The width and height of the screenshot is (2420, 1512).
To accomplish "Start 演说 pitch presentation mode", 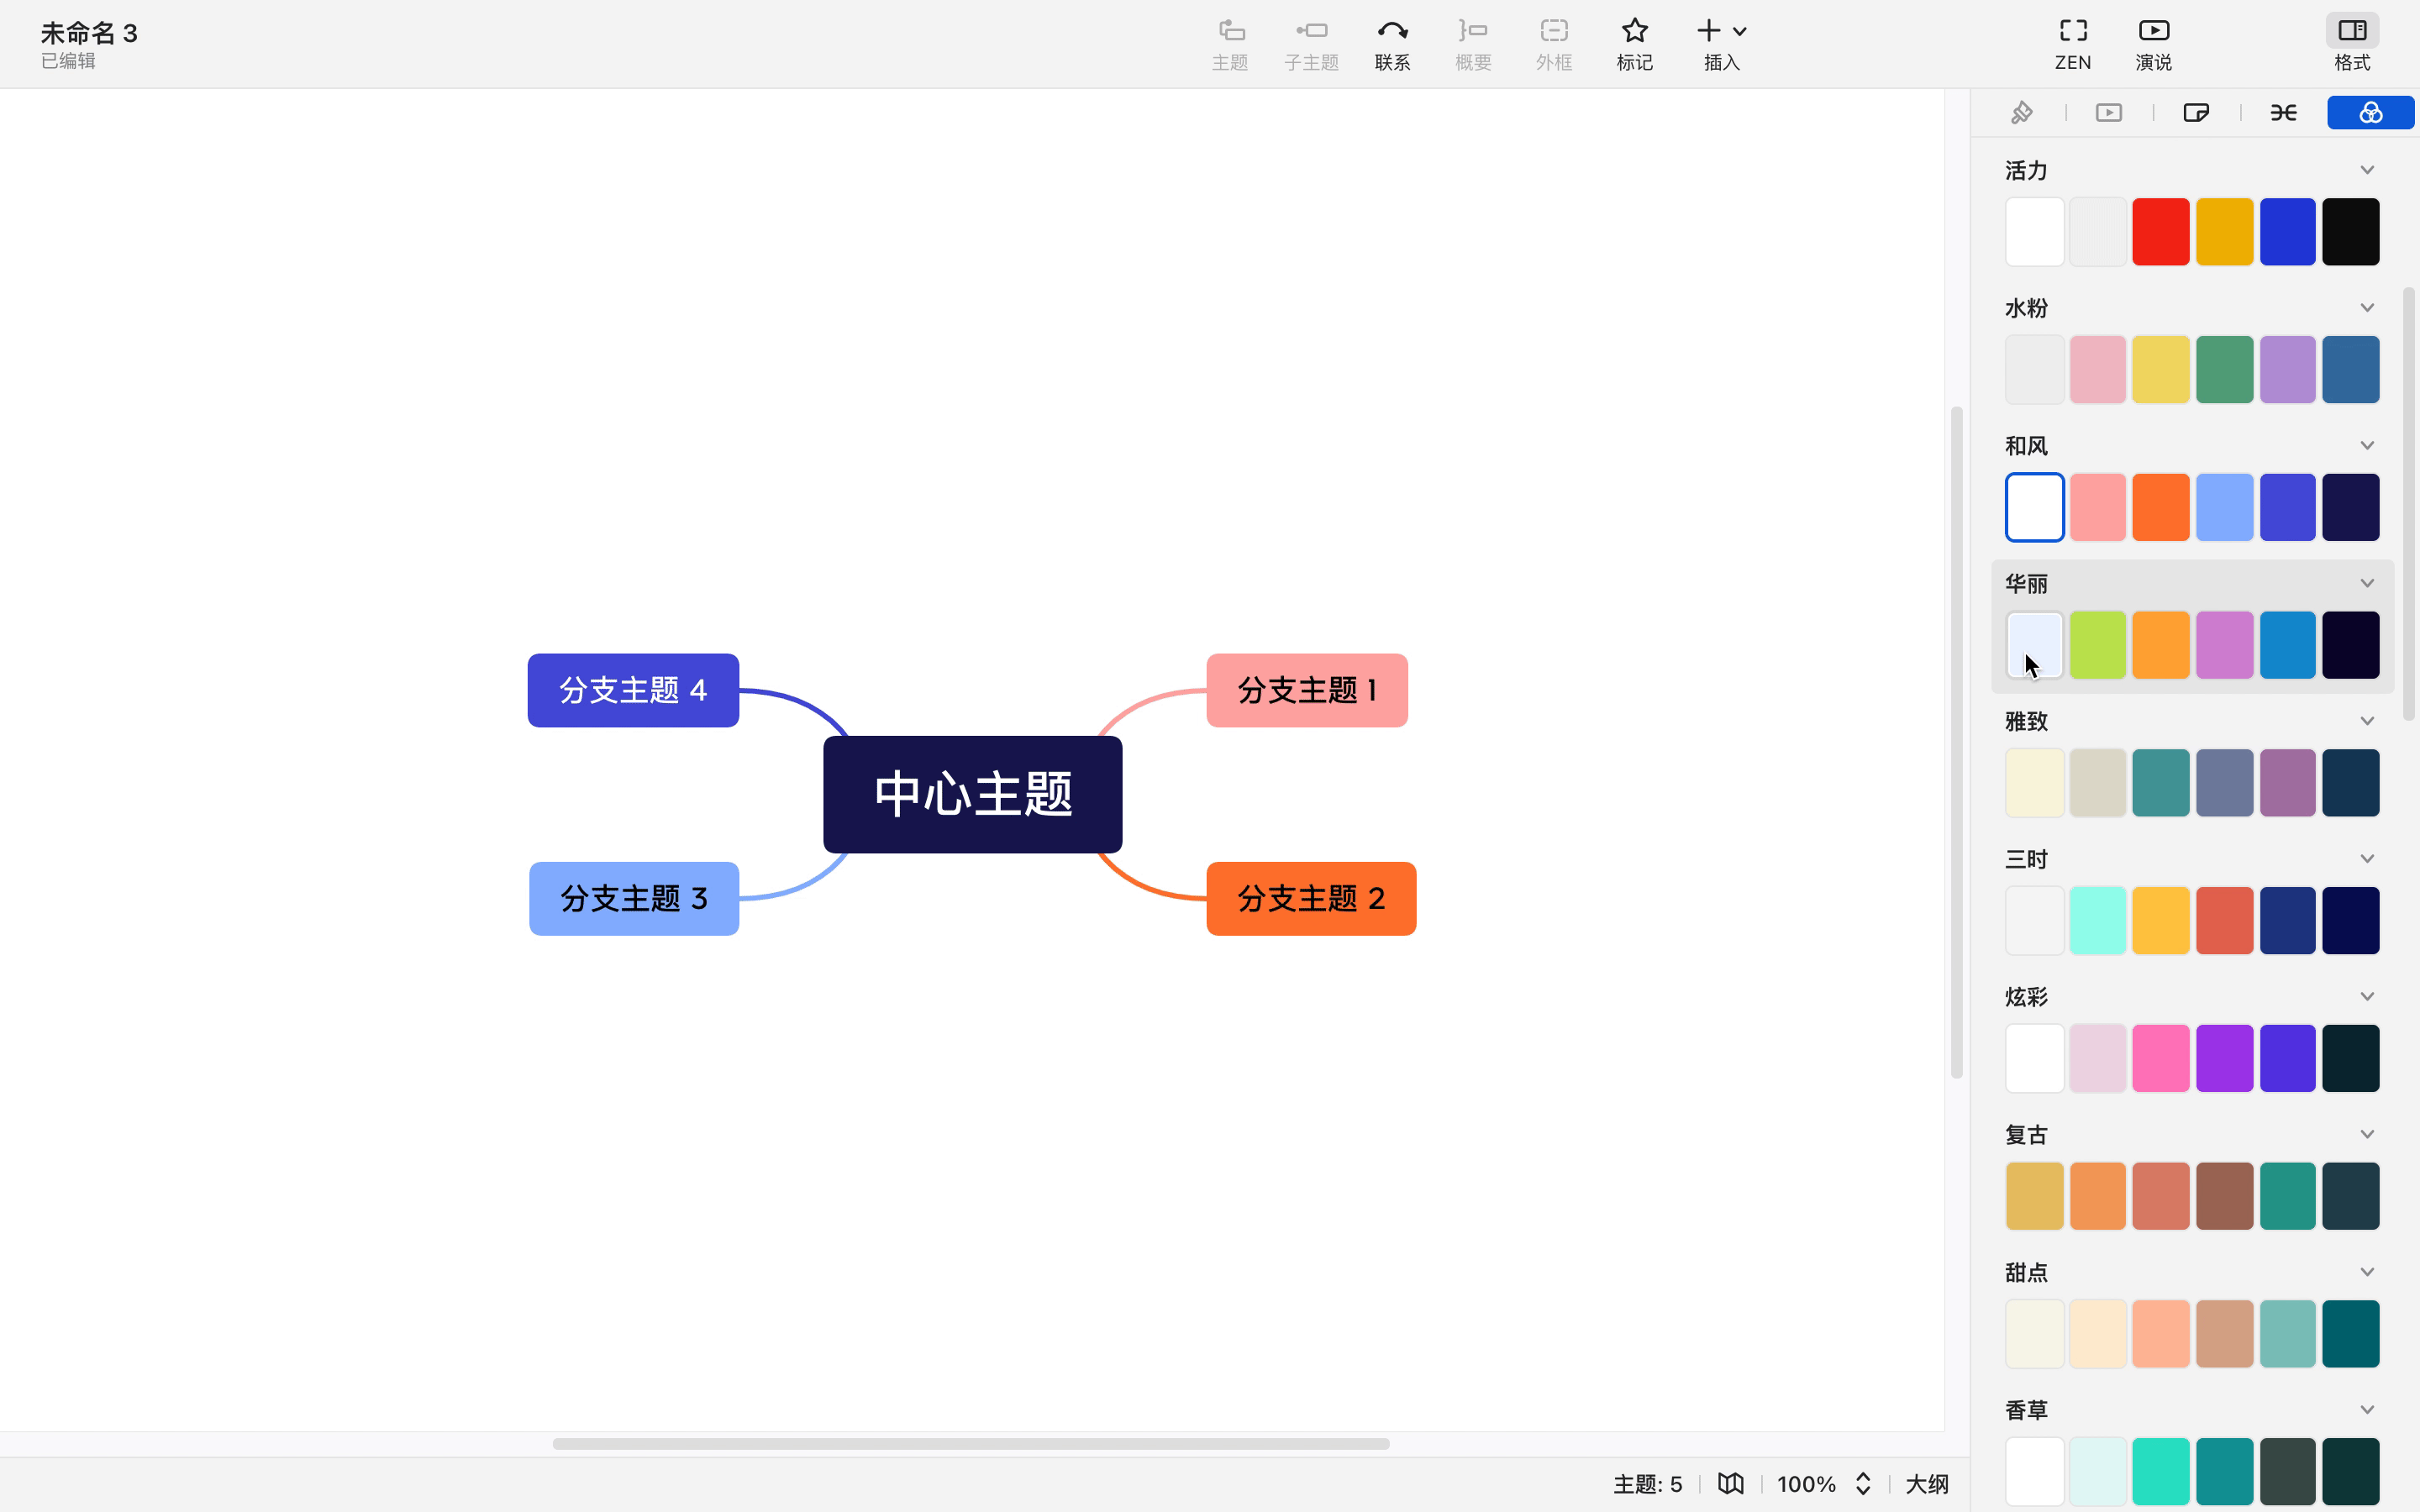I will click(x=2153, y=32).
